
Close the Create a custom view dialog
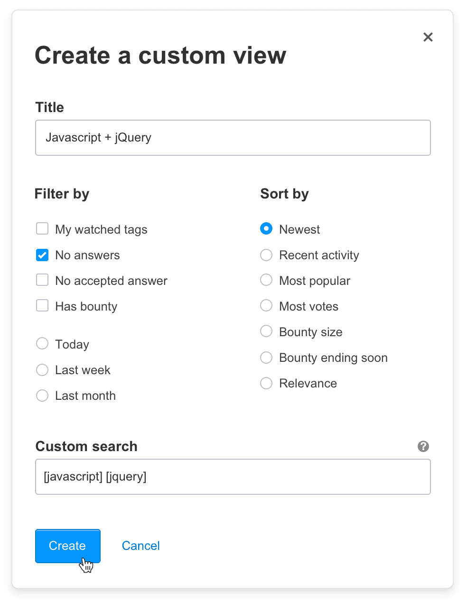(428, 37)
